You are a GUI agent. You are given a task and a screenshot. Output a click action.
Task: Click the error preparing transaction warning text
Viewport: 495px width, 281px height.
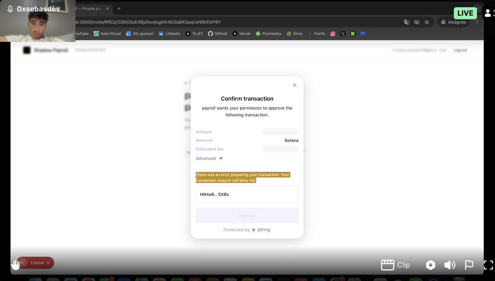point(243,177)
